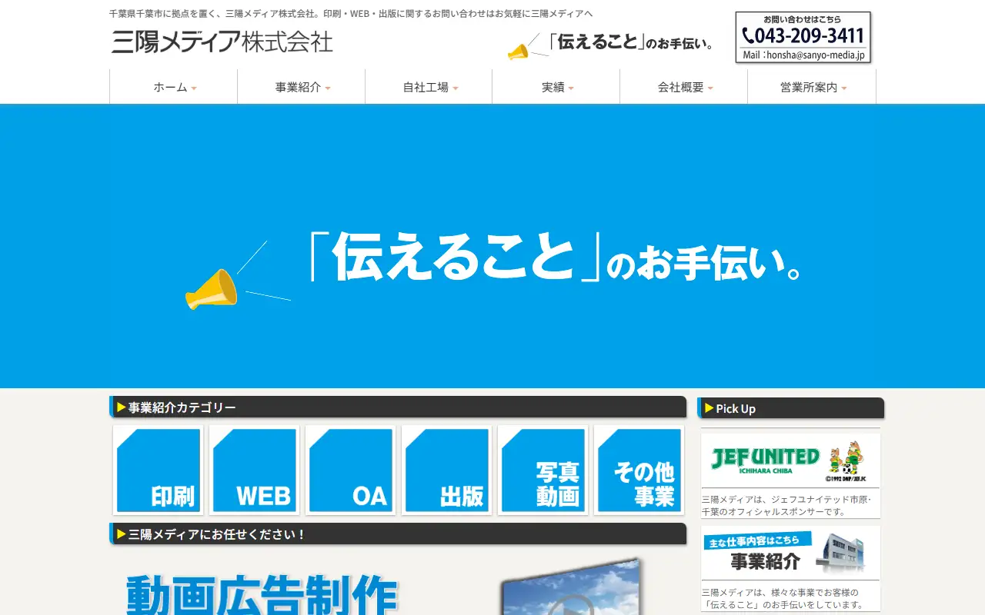Open the 会社概要 navigation item
The width and height of the screenshot is (985, 615).
(x=683, y=87)
